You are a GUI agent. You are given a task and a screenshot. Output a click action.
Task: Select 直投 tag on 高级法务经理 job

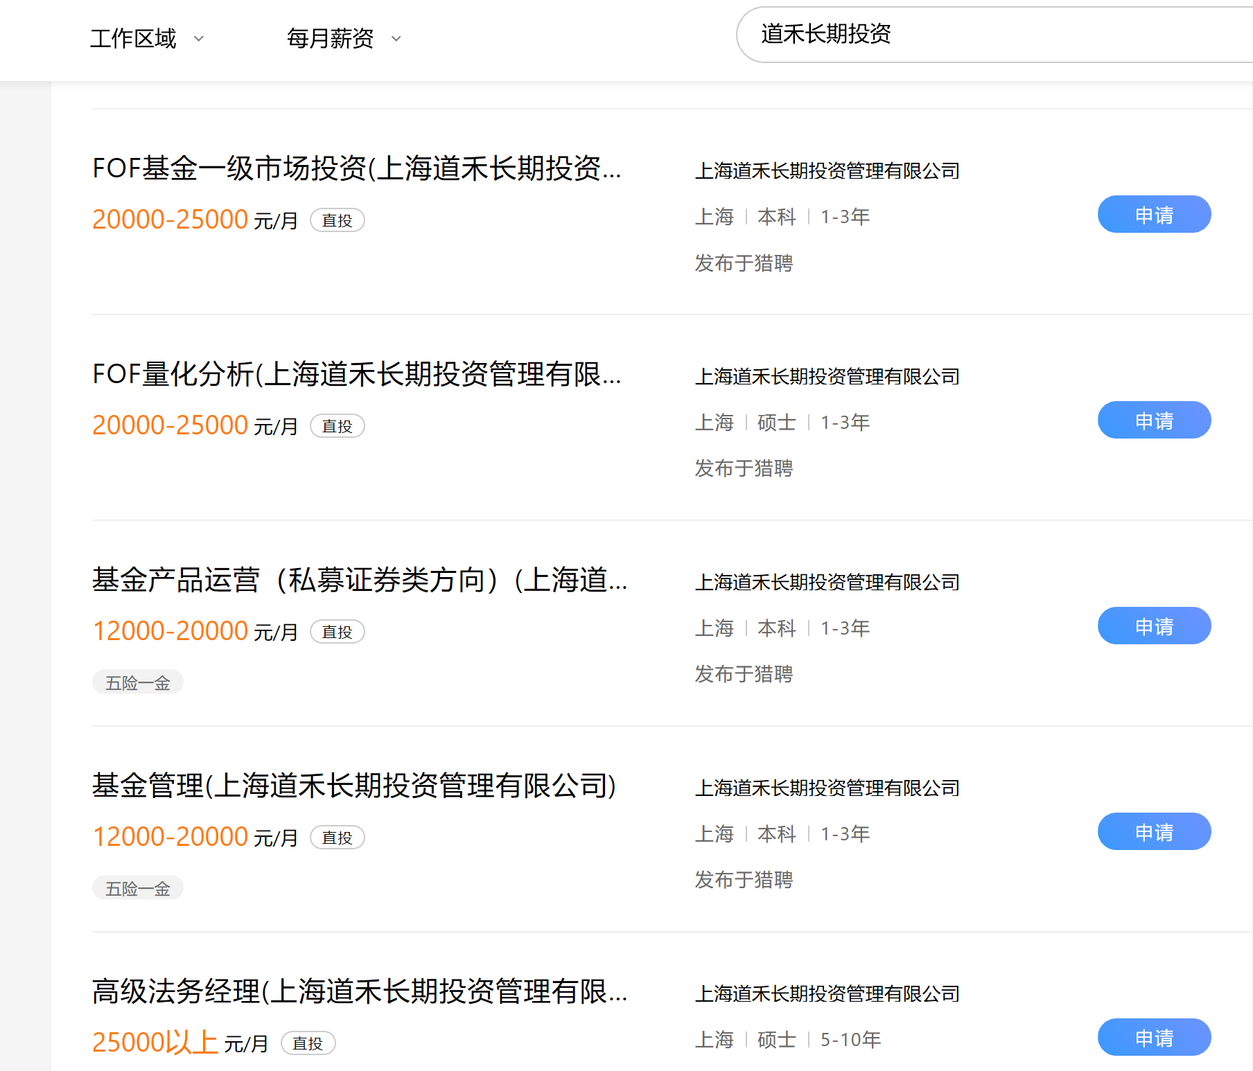(308, 1043)
